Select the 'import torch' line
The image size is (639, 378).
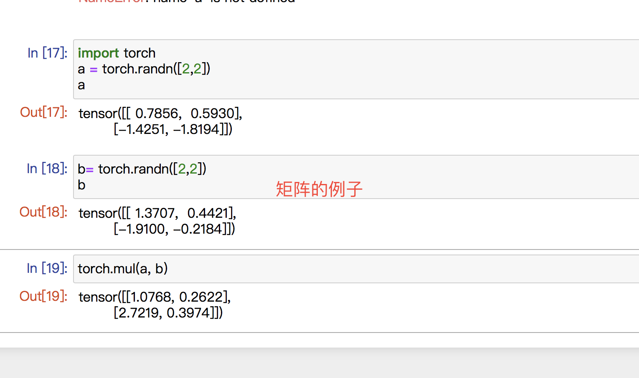click(117, 53)
